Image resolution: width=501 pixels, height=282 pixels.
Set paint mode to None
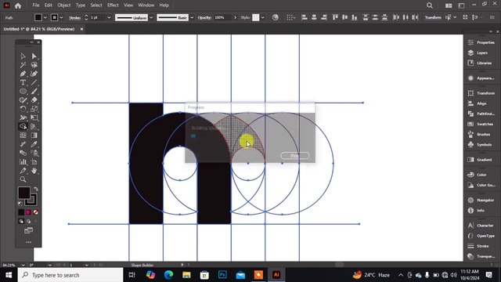[35, 212]
